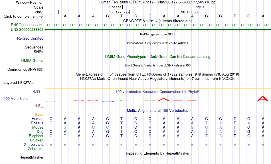Click the blue PhyloP bar under base G
Image resolution: width=271 pixels, height=164 pixels.
coord(108,101)
